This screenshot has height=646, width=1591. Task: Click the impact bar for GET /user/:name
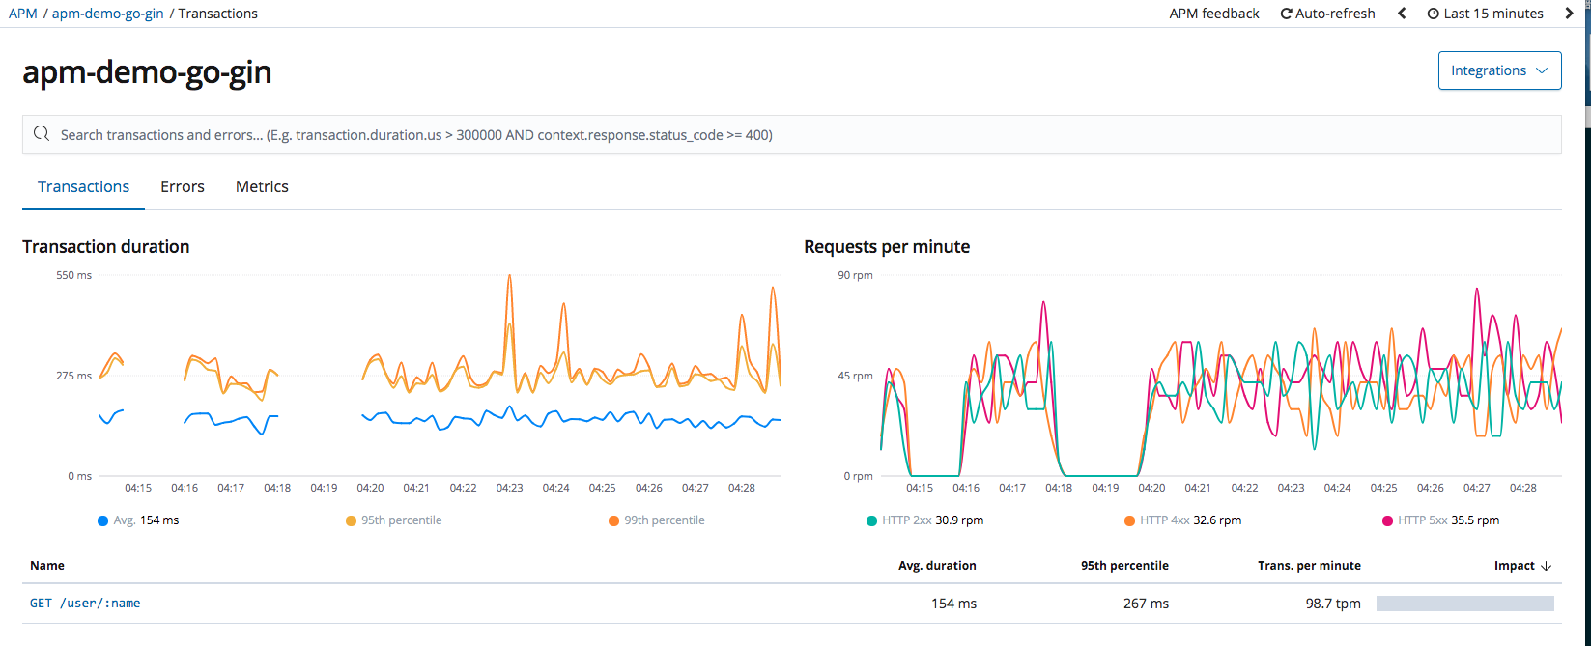point(1464,604)
